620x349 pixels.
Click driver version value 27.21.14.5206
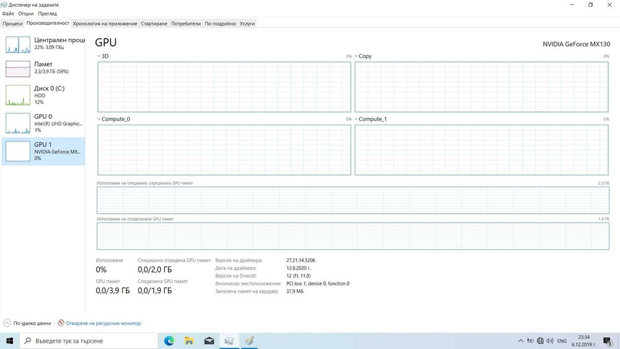(x=301, y=260)
